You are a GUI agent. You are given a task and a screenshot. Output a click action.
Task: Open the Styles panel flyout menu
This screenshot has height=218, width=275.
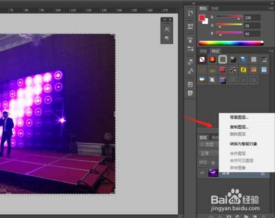coord(271,51)
